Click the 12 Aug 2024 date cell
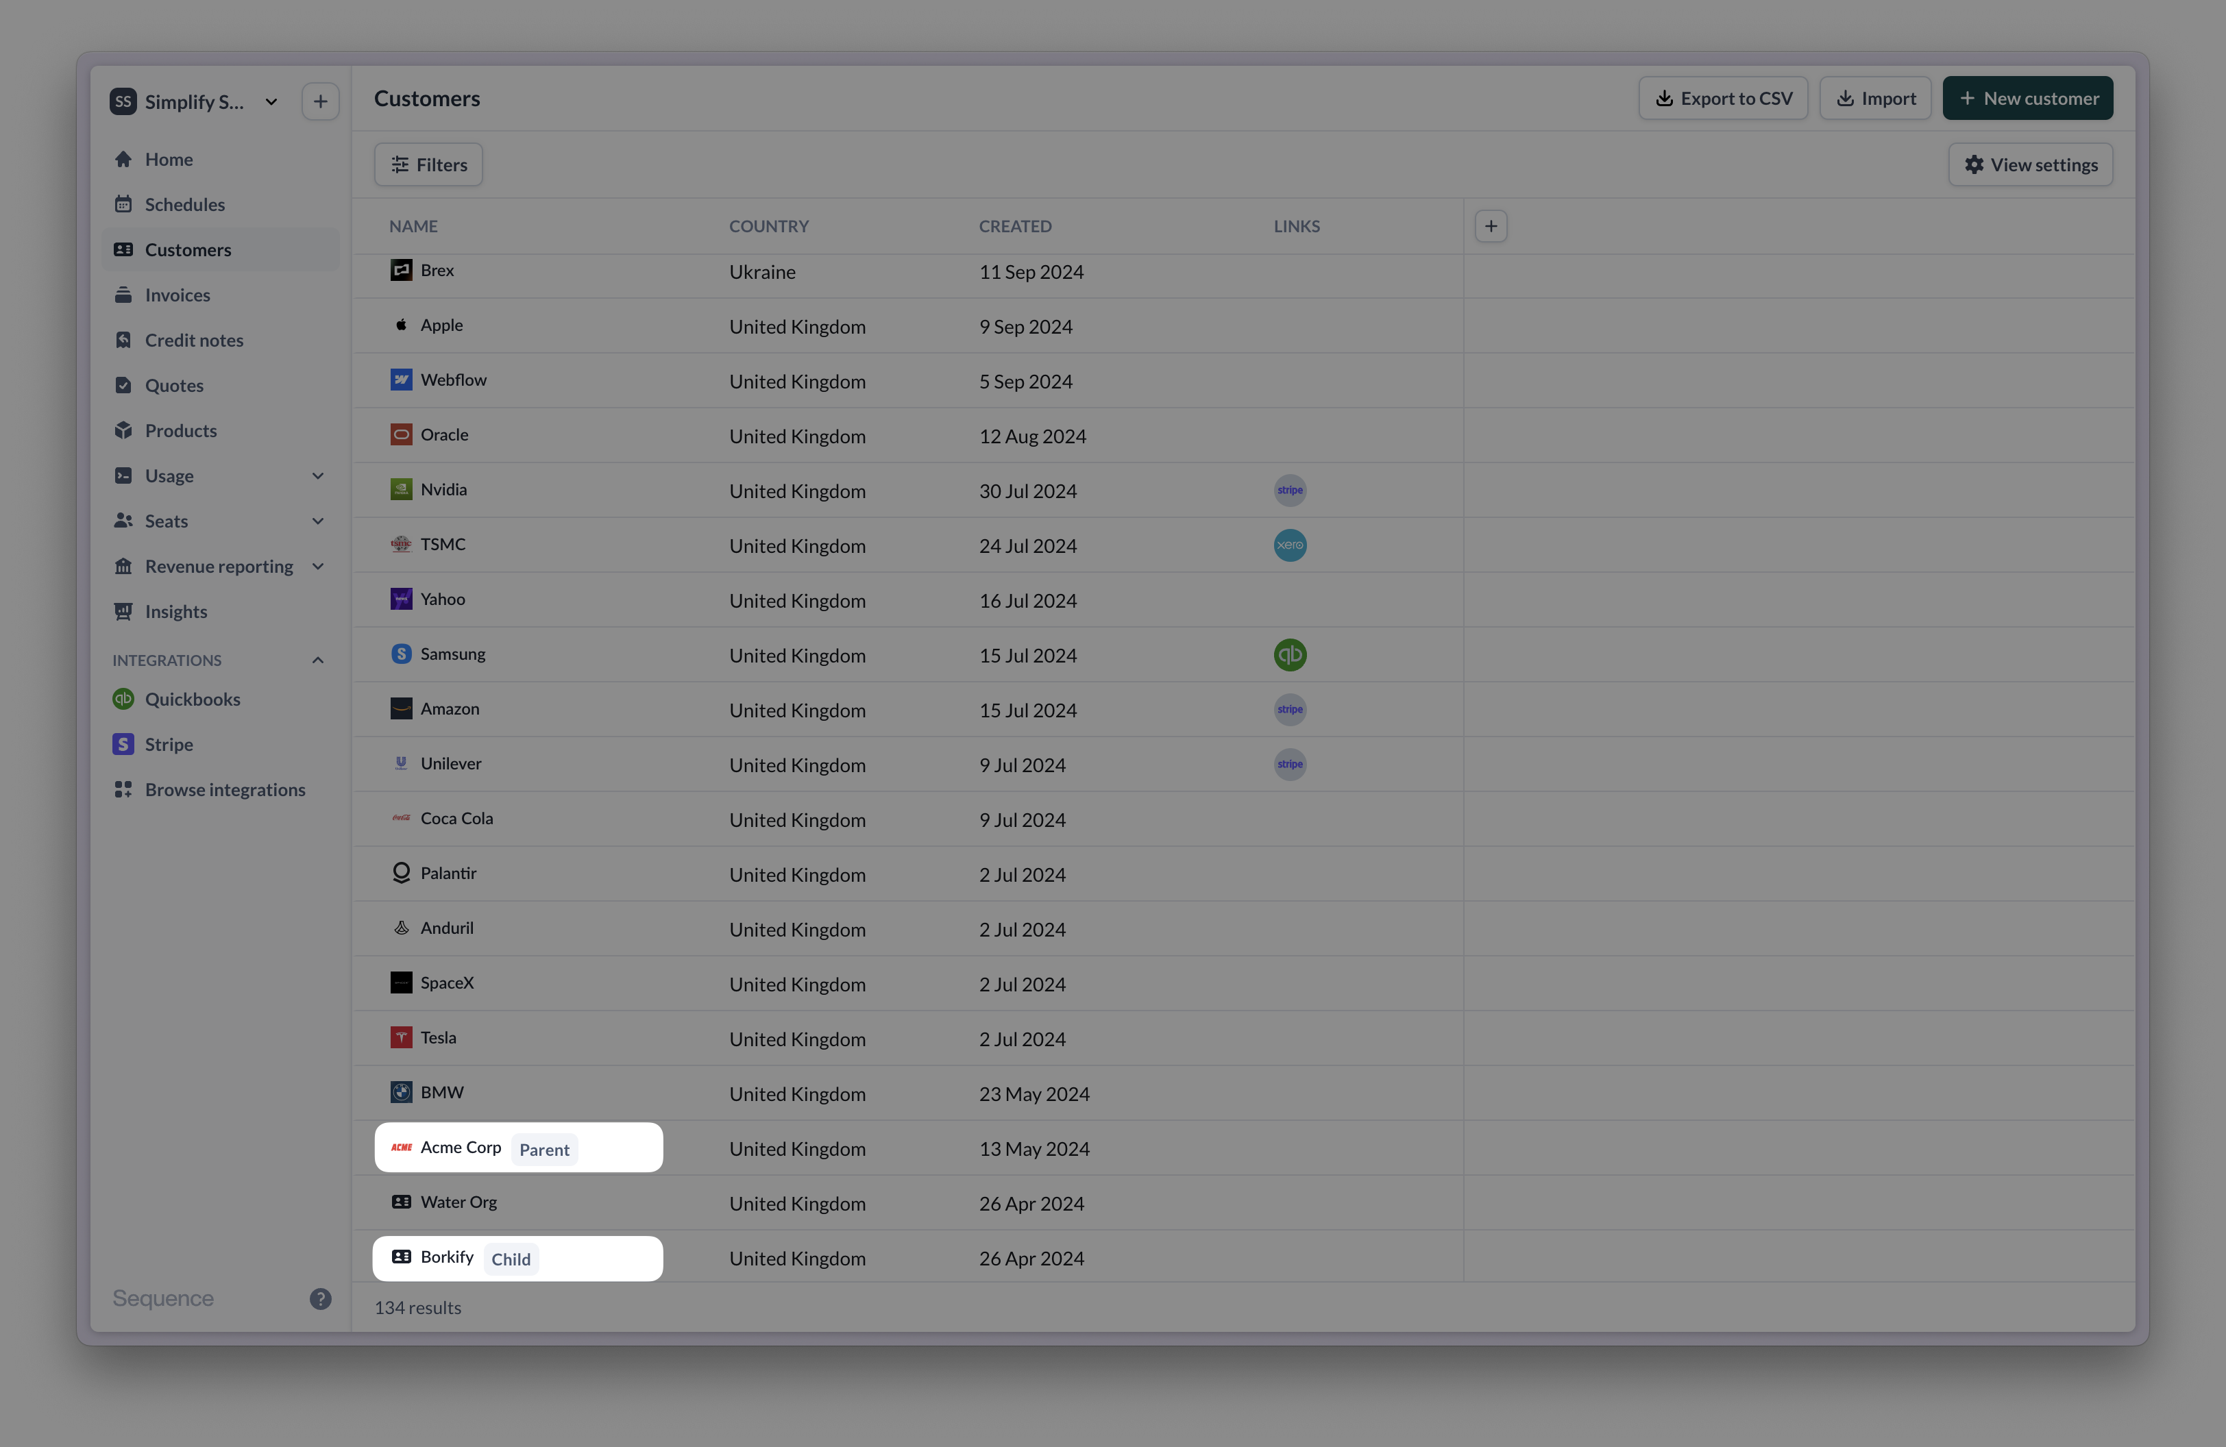Viewport: 2226px width, 1447px height. tap(1033, 436)
